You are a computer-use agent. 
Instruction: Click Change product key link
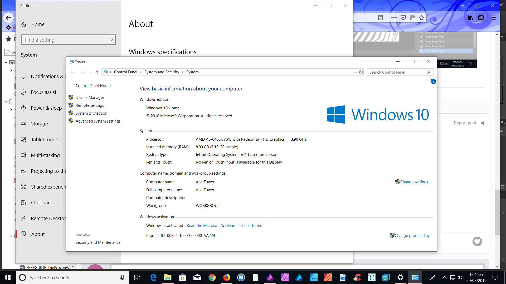click(x=412, y=236)
